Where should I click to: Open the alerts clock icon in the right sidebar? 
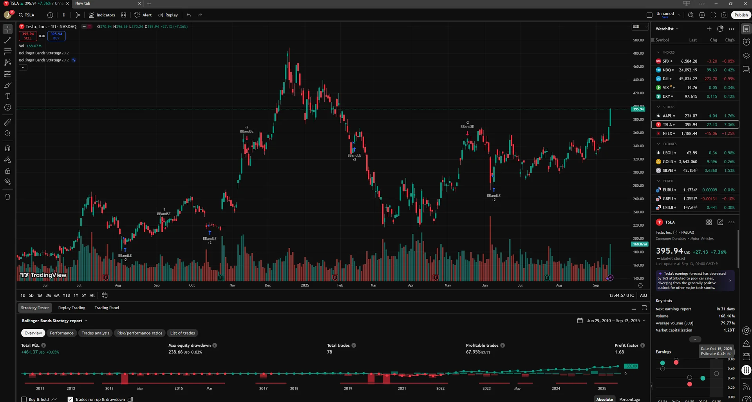tap(746, 42)
